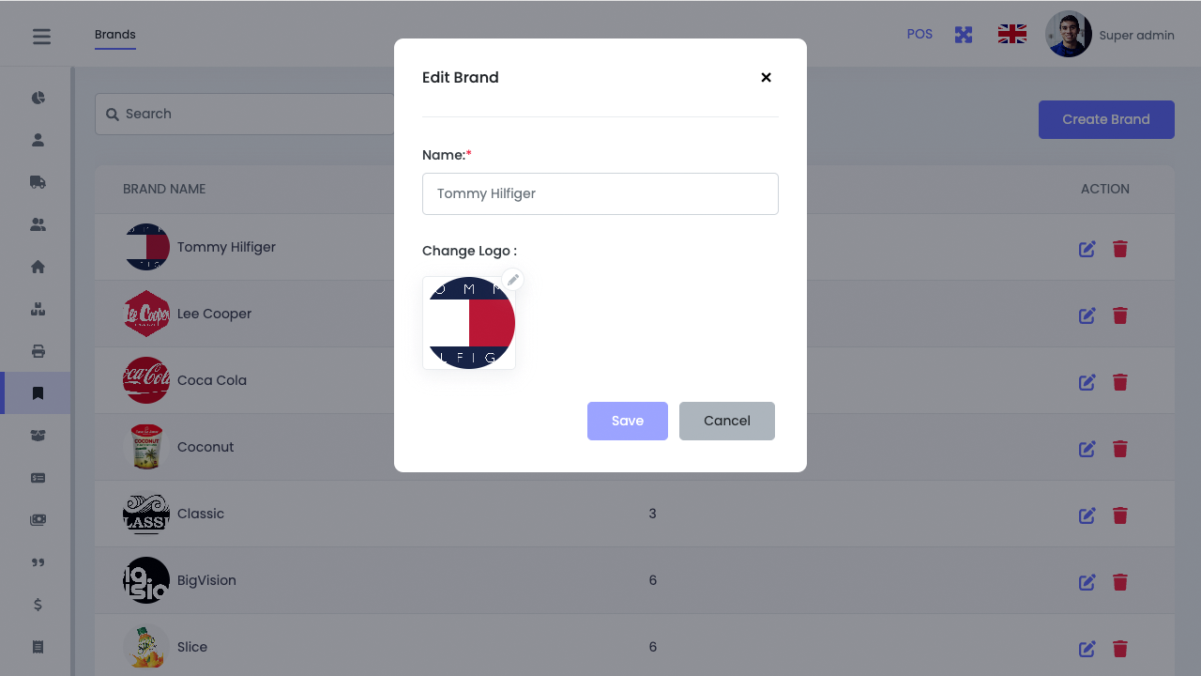Click the Create Brand button

click(x=1106, y=119)
